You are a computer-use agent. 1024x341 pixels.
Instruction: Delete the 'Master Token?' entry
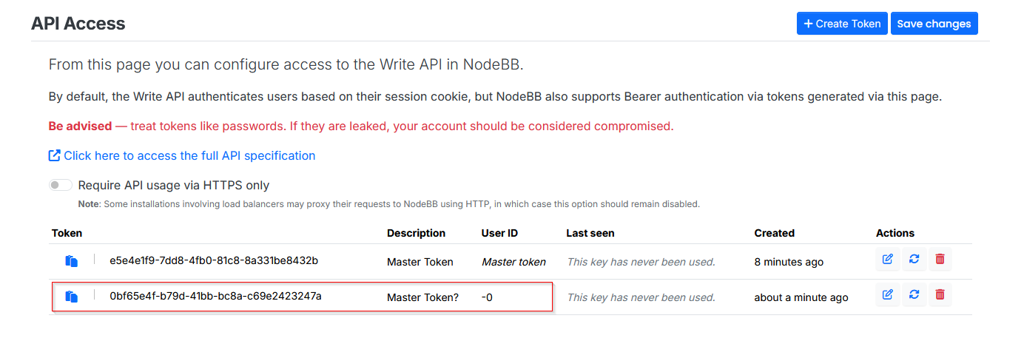click(940, 294)
